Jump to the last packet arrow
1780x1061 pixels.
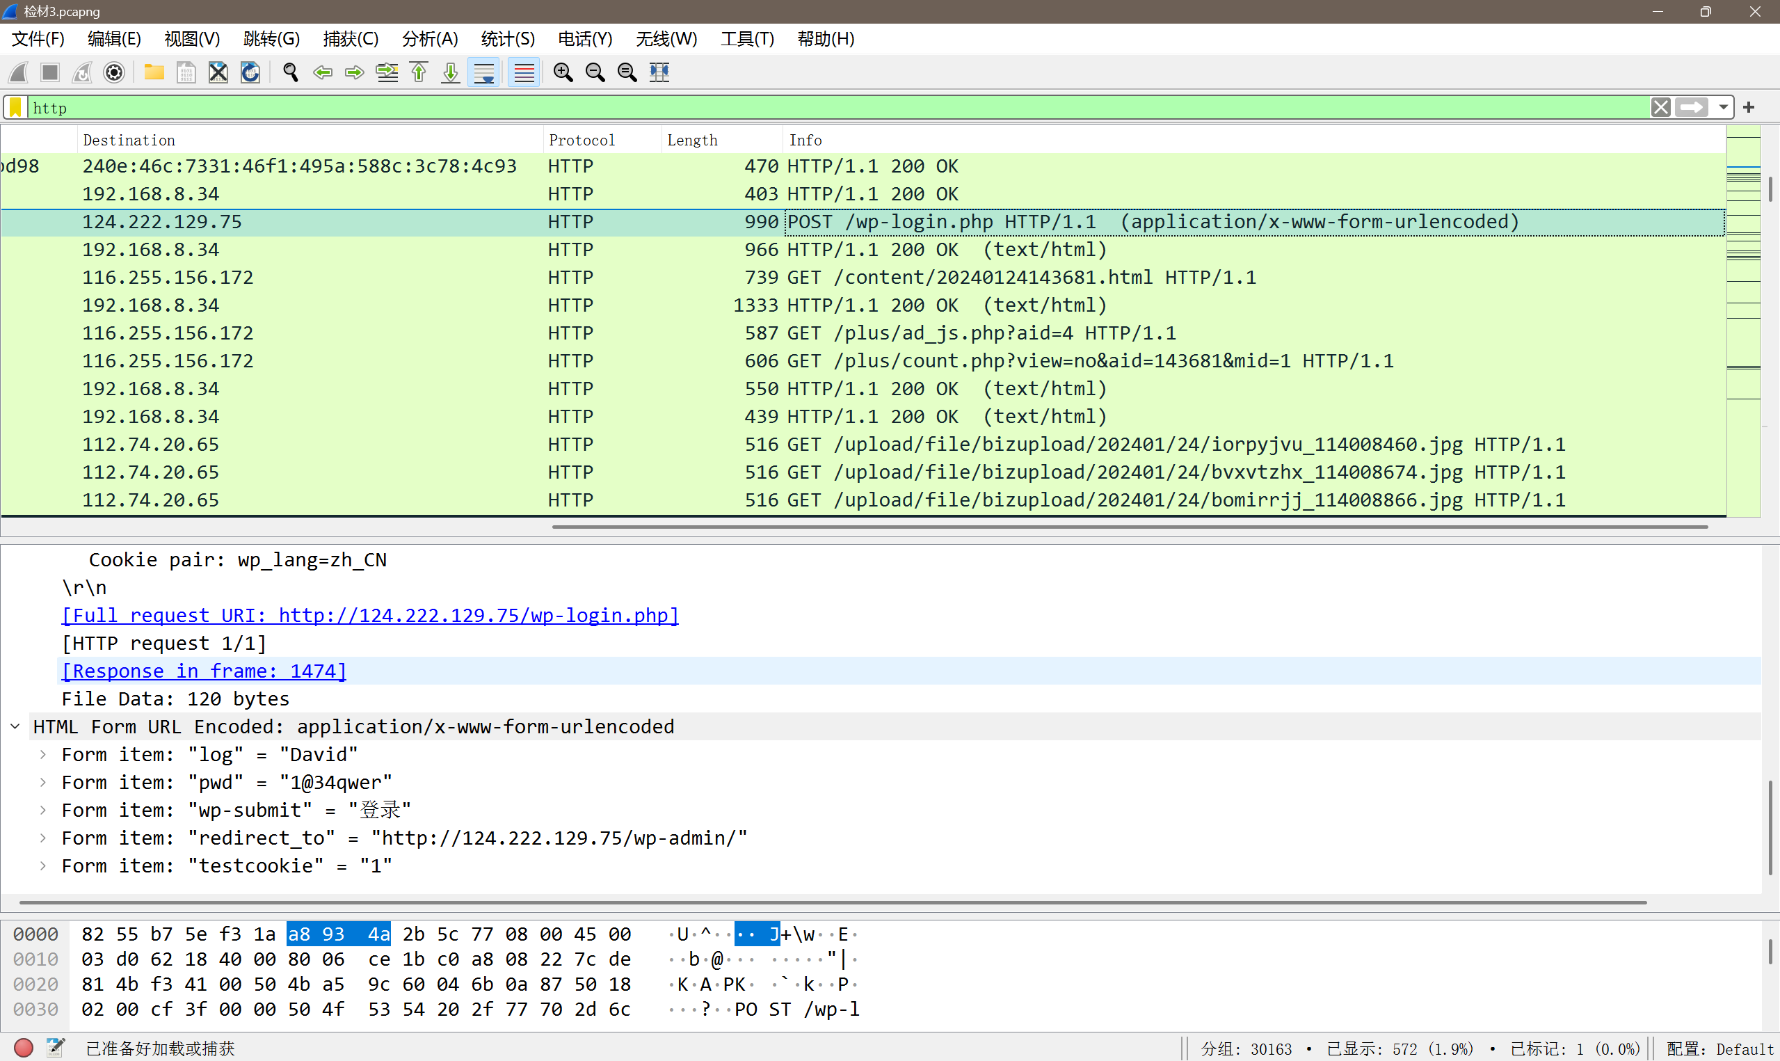pyautogui.click(x=450, y=72)
